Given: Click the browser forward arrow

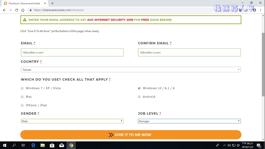Looking at the screenshot, I should [x=10, y=10].
